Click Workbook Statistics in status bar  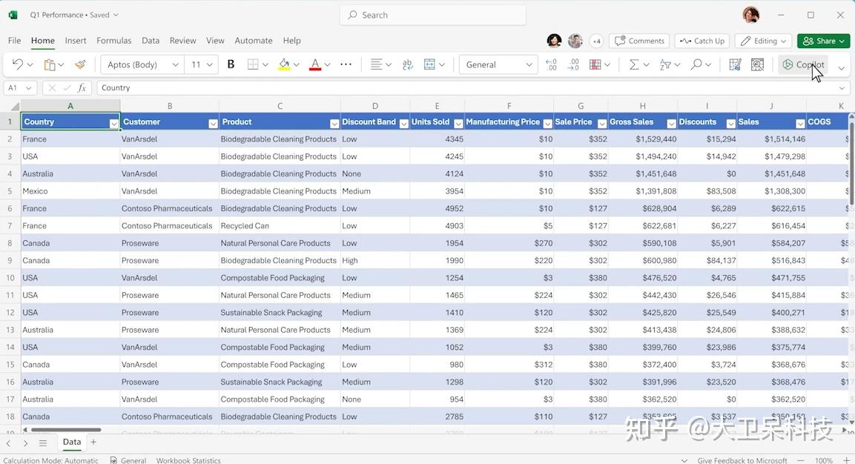pos(188,460)
